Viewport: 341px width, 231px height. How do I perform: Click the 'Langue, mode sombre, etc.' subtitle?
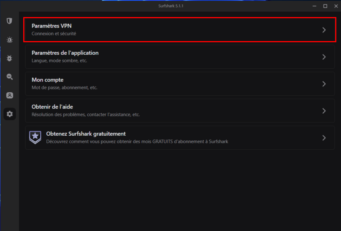coord(59,61)
